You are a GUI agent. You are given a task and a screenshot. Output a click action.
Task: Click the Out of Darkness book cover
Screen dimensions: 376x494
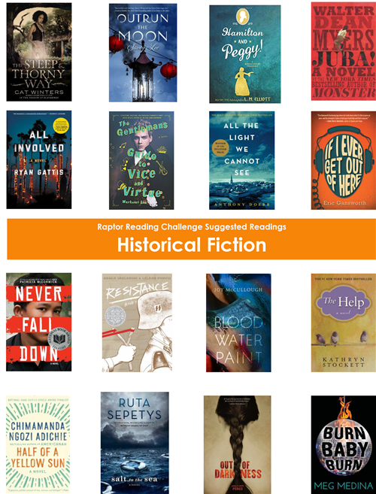click(x=238, y=445)
